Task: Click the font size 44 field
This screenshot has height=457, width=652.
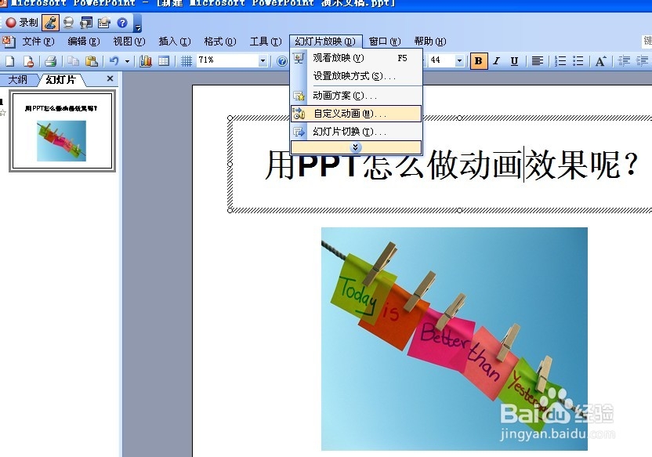Action: pos(442,60)
